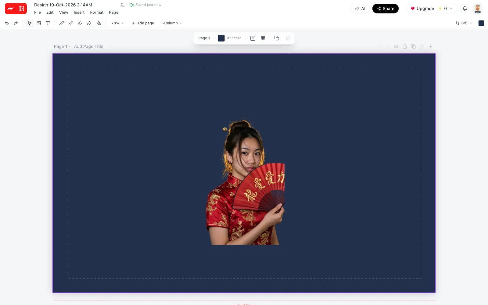Toggle page margin frame in floating toolbar
The height and width of the screenshot is (305, 488).
[x=253, y=38]
